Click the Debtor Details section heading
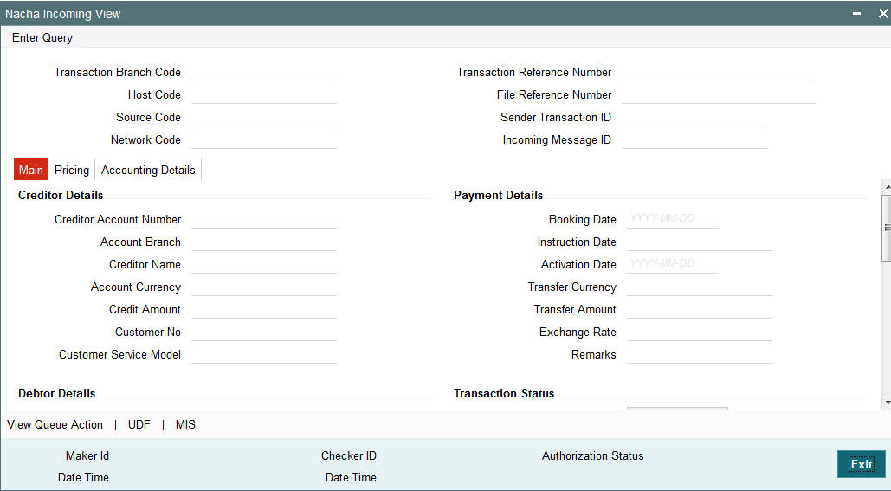Screen dimensions: 891x491 point(57,393)
